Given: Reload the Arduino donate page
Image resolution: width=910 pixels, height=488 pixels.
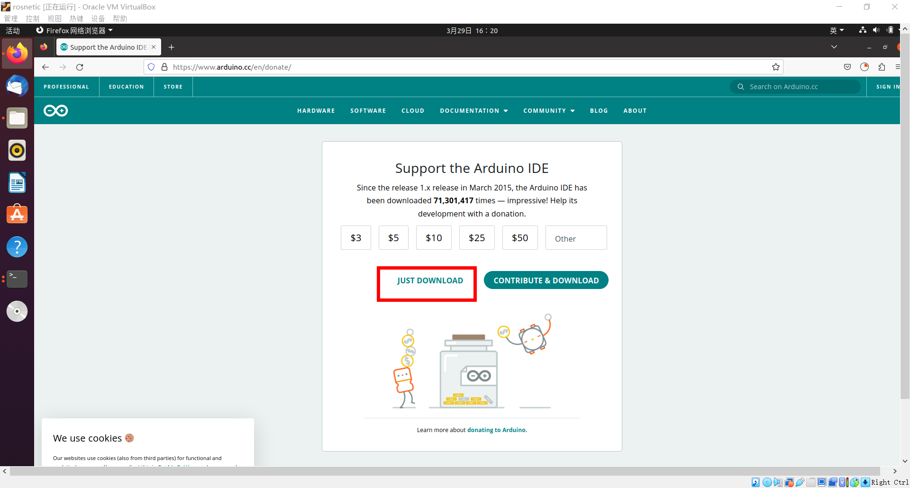Looking at the screenshot, I should click(80, 67).
